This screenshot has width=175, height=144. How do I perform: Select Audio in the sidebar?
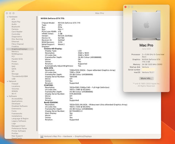[x=14, y=24]
